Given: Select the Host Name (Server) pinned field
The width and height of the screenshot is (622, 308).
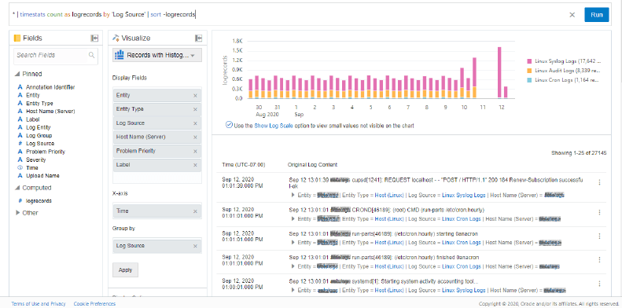Looking at the screenshot, I should tap(50, 112).
